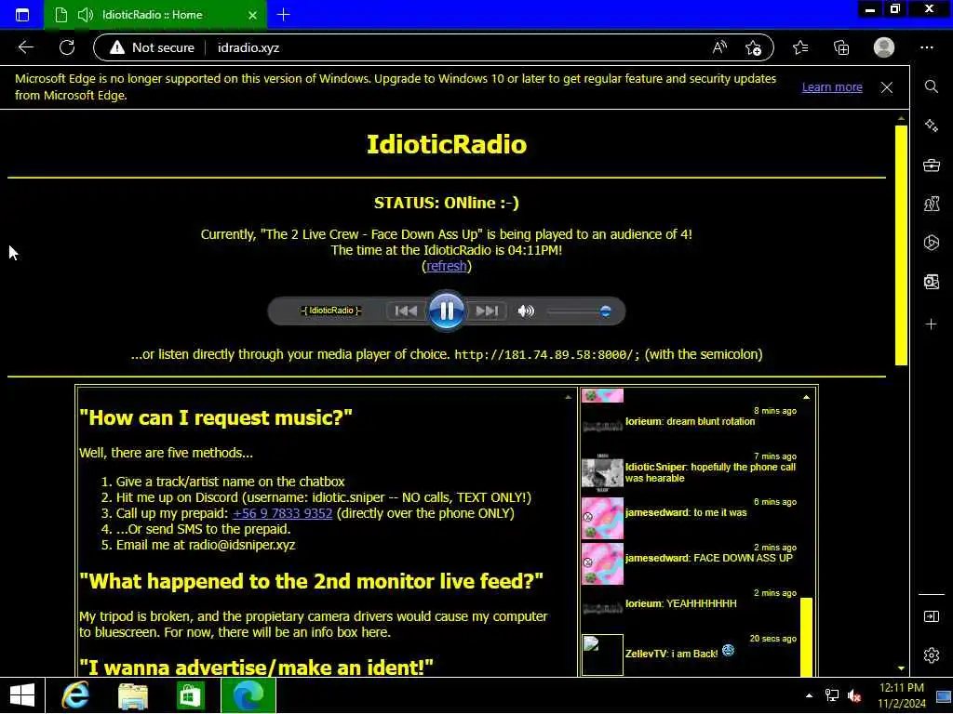Click the Edge taskbar icon
Viewport: 953px width, 714px height.
pyautogui.click(x=248, y=695)
